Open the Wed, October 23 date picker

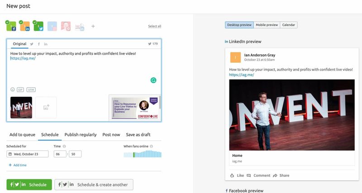click(28, 154)
